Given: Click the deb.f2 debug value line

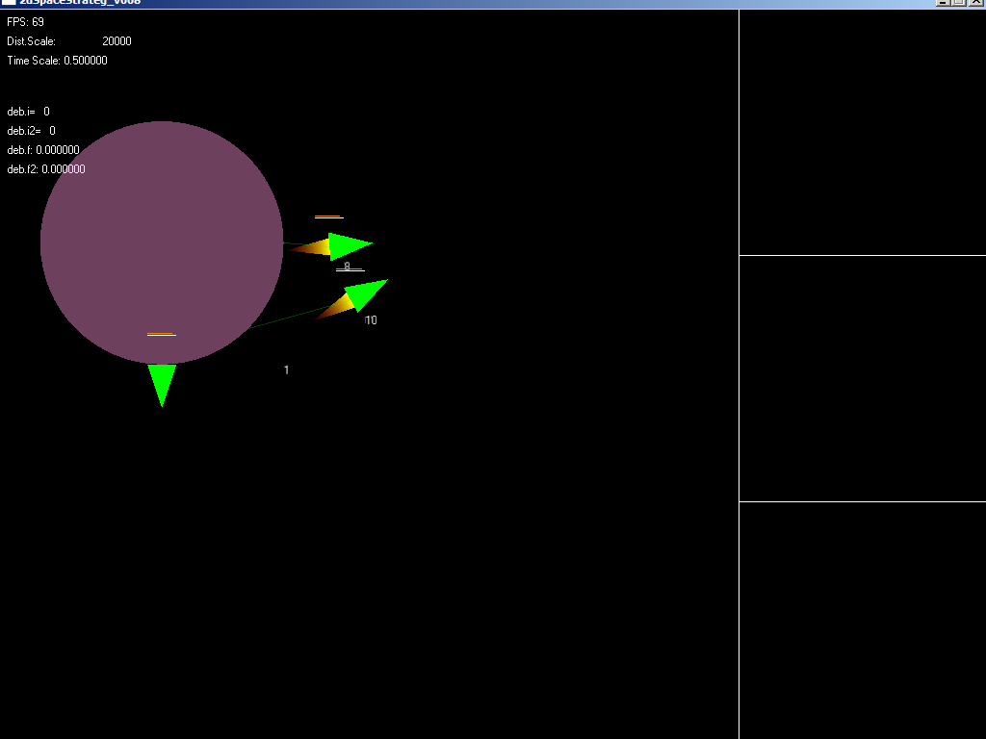Looking at the screenshot, I should 46,169.
